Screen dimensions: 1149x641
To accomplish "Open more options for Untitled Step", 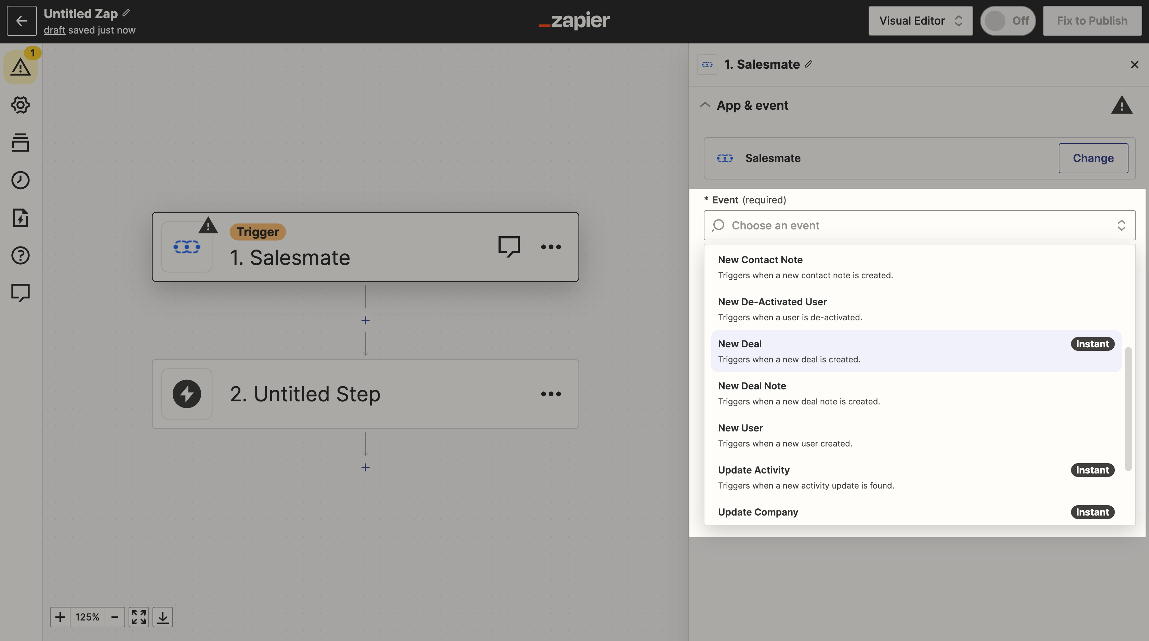I will click(x=551, y=393).
